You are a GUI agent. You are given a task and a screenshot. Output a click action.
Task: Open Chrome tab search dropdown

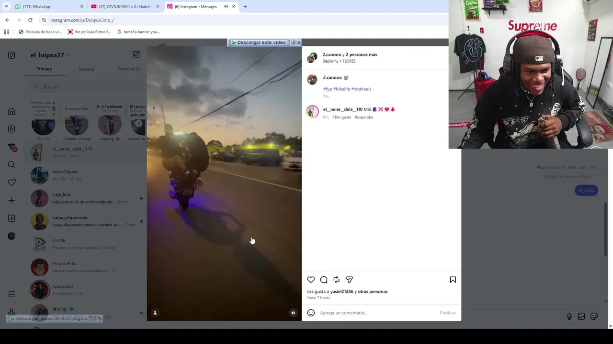tap(6, 7)
